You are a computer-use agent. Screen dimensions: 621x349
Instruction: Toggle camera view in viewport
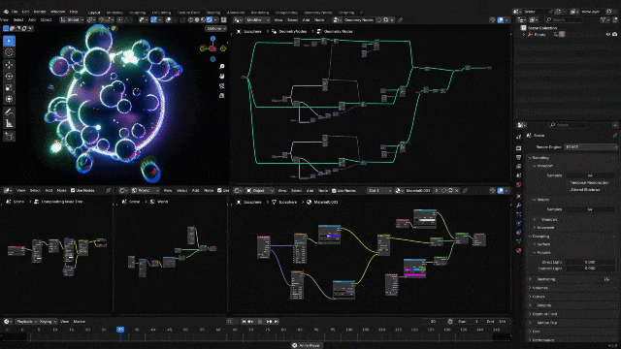coord(222,86)
